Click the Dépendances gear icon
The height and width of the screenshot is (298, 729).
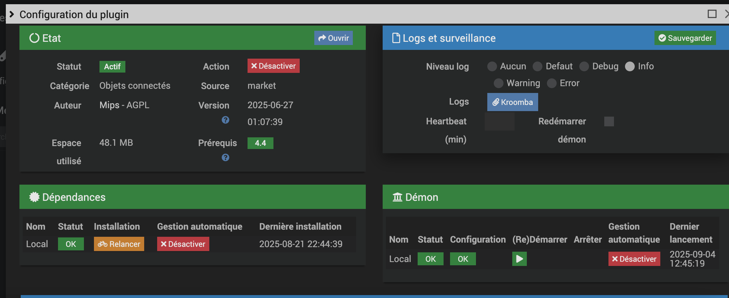point(34,197)
